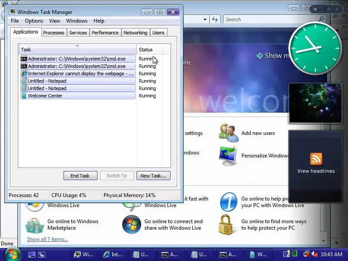Click the Welcome Center taskbar button
Viewport: 348px width, 261px height.
point(258,254)
